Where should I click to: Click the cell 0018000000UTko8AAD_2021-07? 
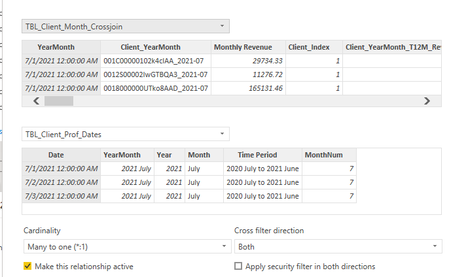click(156, 88)
